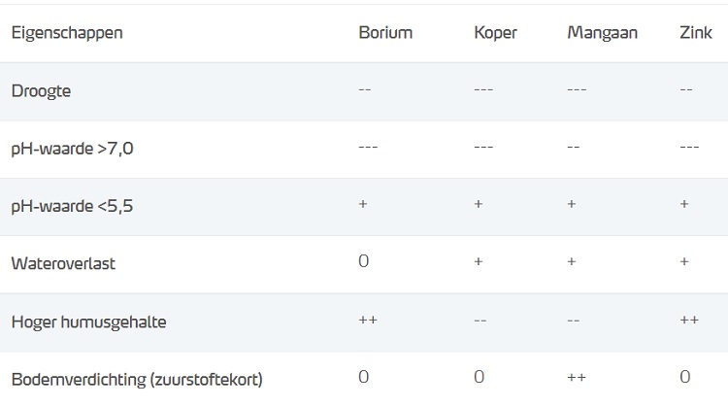Select the Borium column header
This screenshot has width=728, height=407.
coord(385,33)
